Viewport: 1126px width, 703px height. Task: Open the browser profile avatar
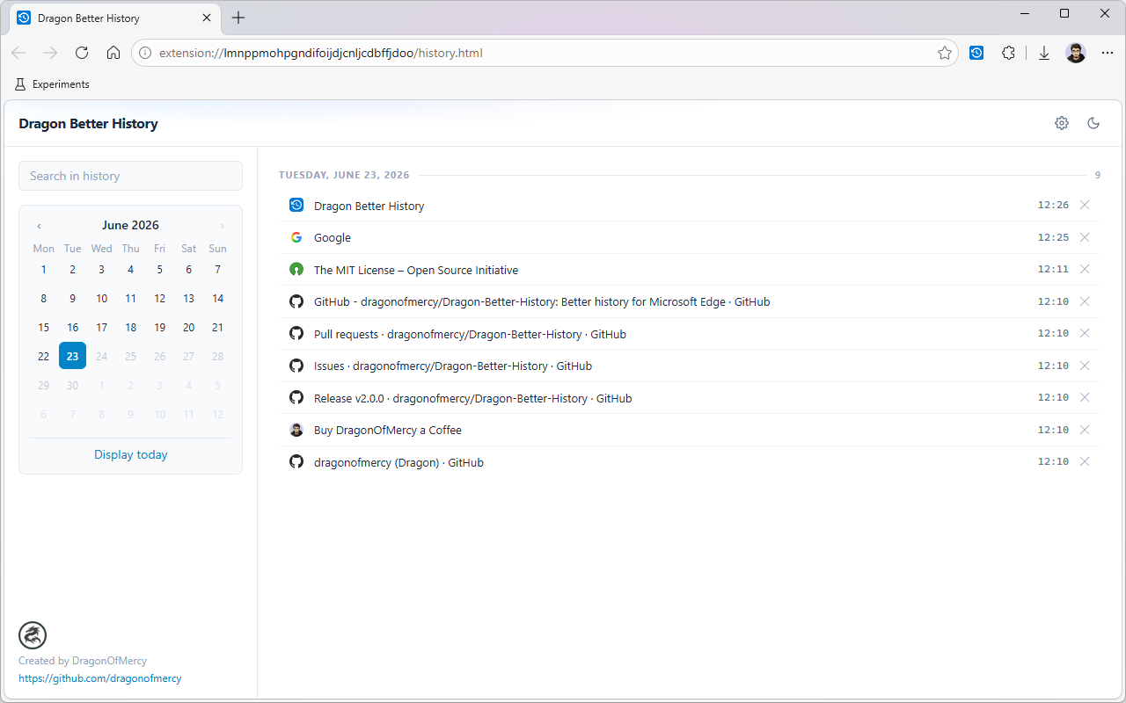coord(1076,53)
